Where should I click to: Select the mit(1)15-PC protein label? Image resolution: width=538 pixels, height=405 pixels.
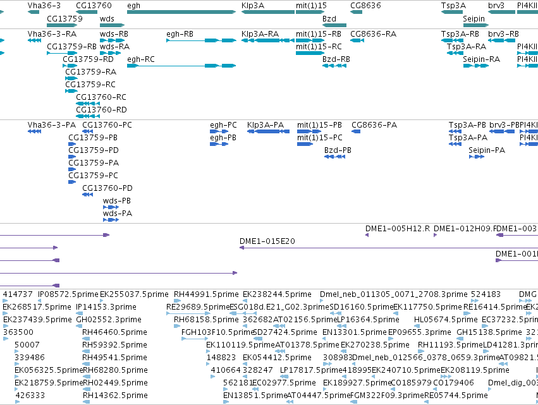320,138
